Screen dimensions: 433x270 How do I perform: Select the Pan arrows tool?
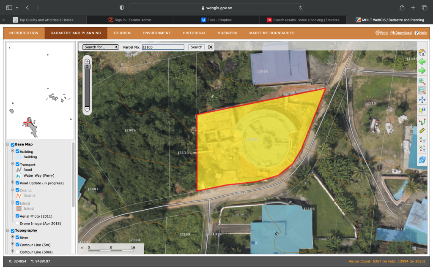[x=422, y=100]
